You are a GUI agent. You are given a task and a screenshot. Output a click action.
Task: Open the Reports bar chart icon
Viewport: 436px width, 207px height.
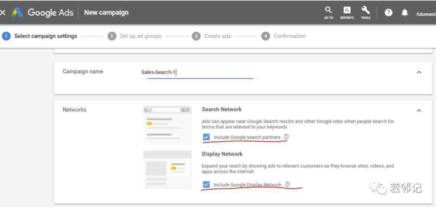[x=347, y=13]
